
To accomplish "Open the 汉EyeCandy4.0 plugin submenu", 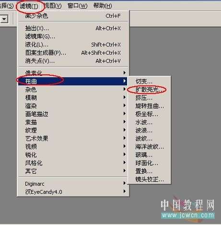I will point(73,192).
